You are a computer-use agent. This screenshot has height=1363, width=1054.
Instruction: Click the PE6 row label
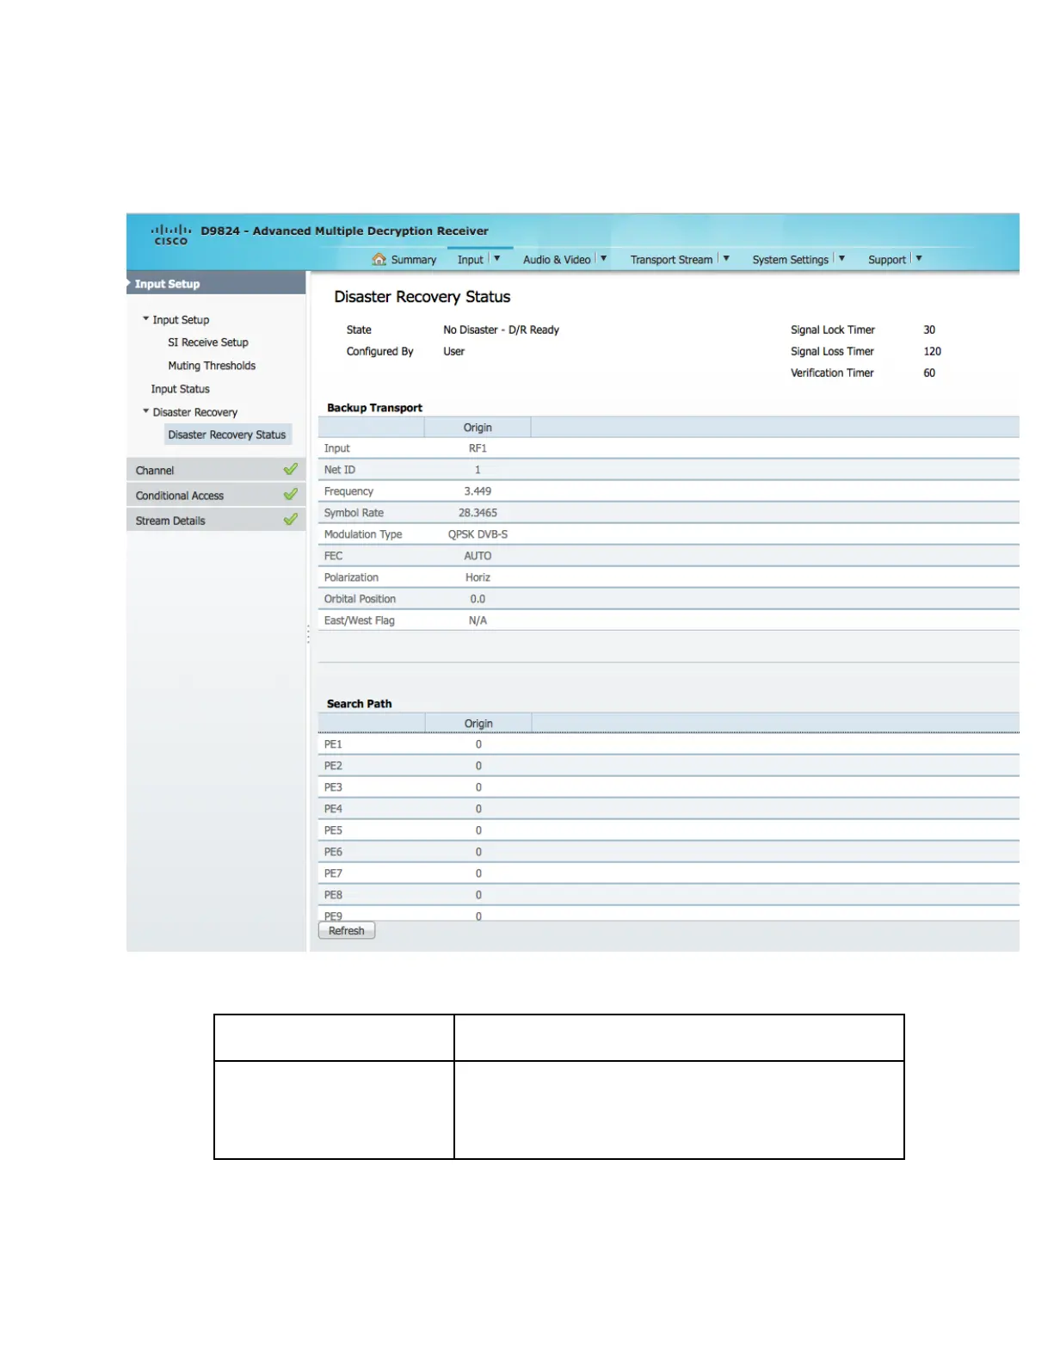pyautogui.click(x=333, y=852)
